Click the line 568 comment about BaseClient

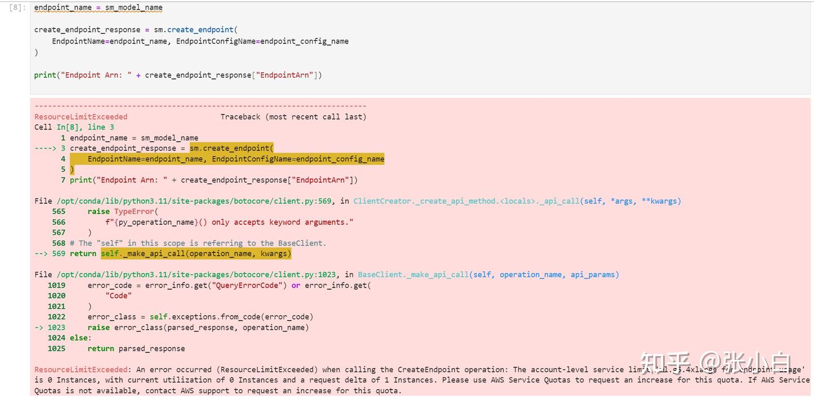pyautogui.click(x=198, y=243)
